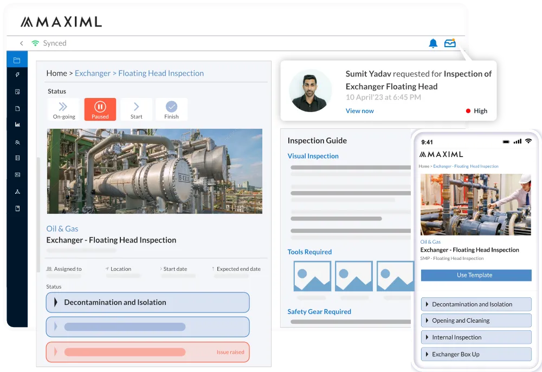This screenshot has height=372, width=542.
Task: Open the folder panel in the sidebar
Action: point(17,60)
